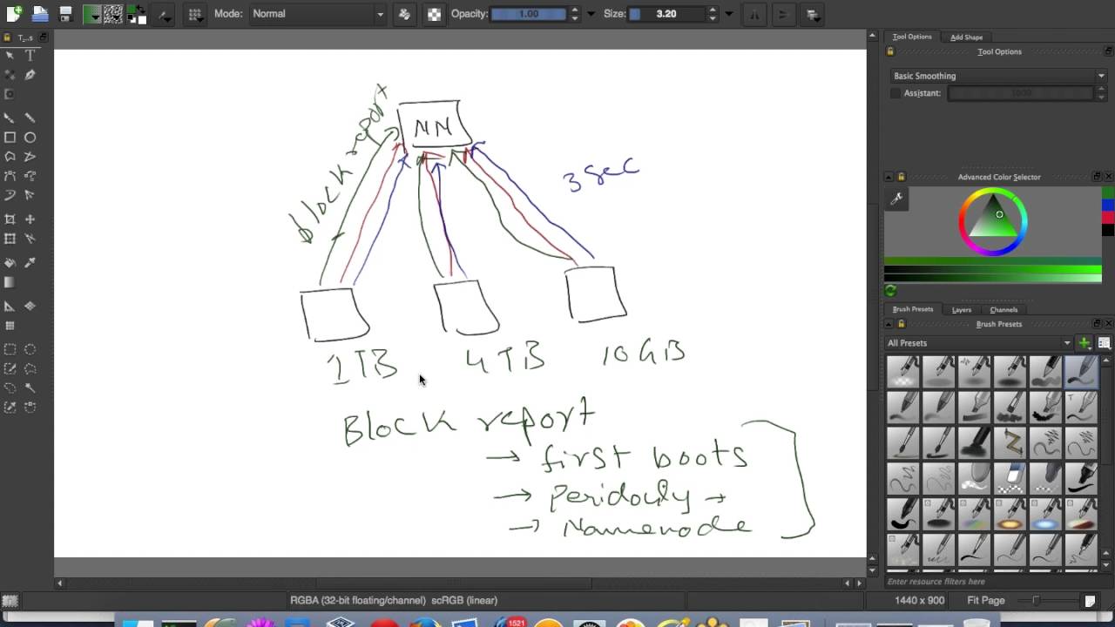Toggle the Brush Presets docker lock
Image resolution: width=1115 pixels, height=627 pixels.
(901, 324)
